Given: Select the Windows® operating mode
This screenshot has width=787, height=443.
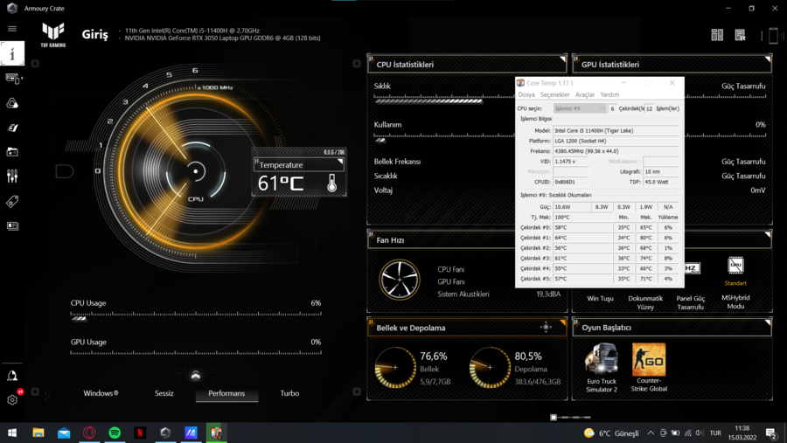Looking at the screenshot, I should tap(101, 393).
